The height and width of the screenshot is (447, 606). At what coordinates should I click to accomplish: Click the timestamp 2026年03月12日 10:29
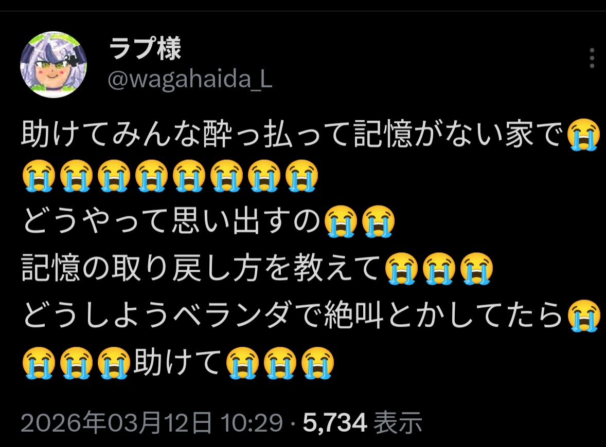click(151, 422)
